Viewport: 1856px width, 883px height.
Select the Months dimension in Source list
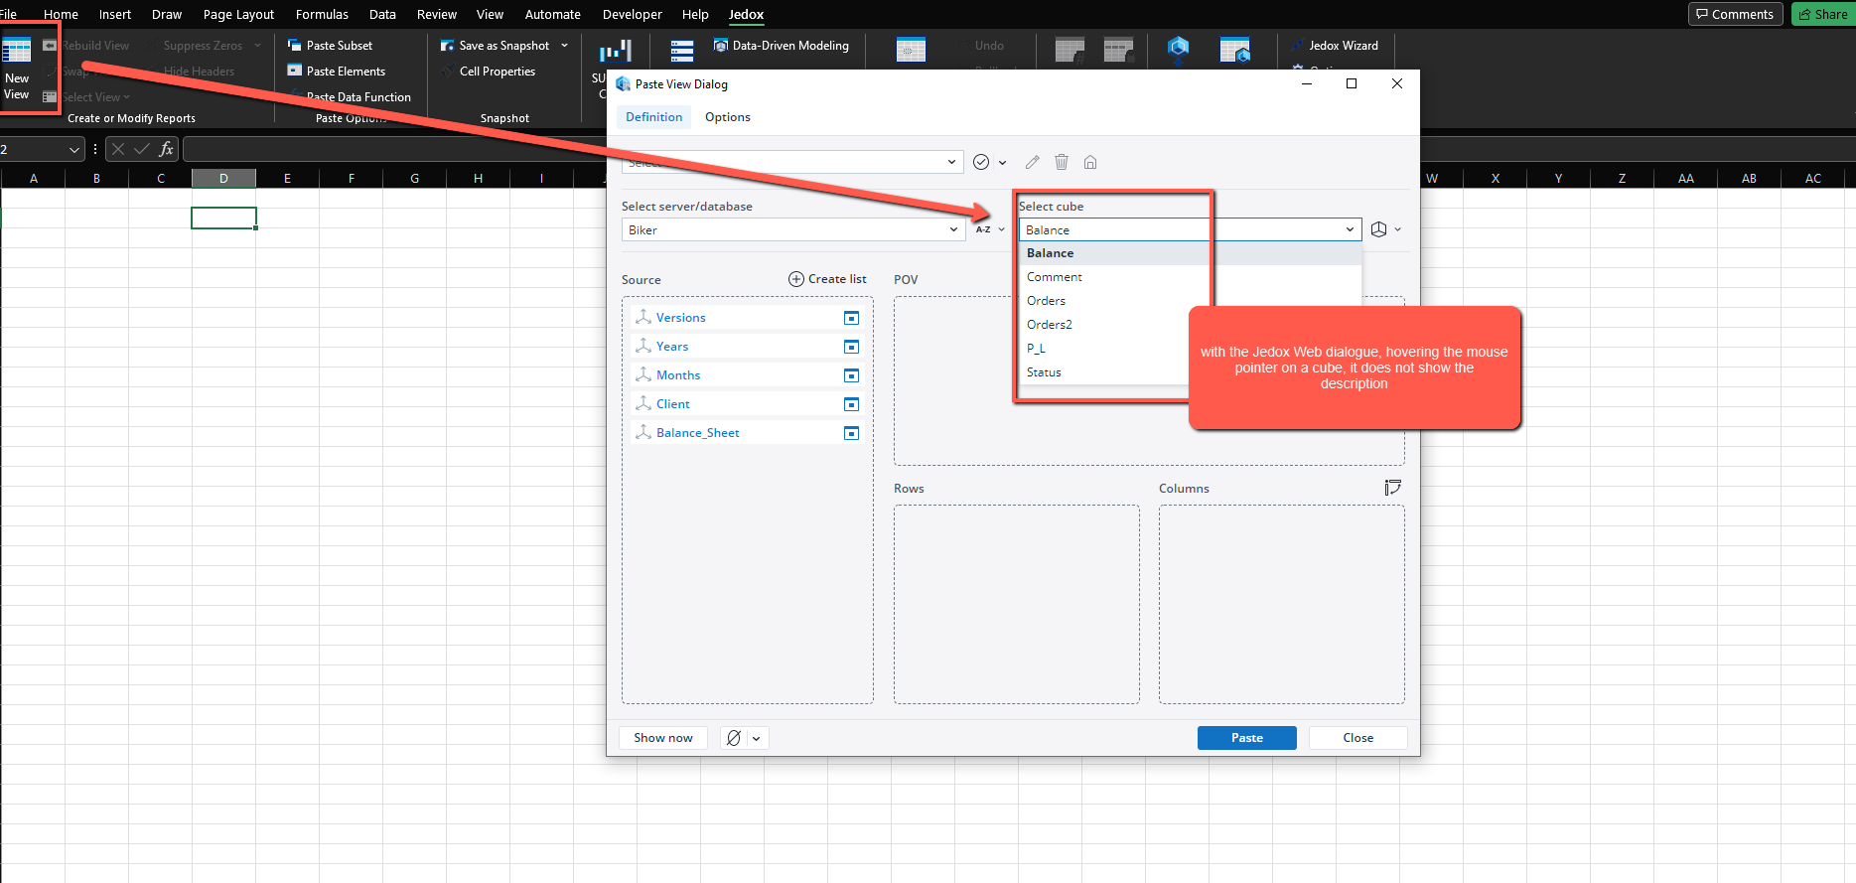pos(678,375)
